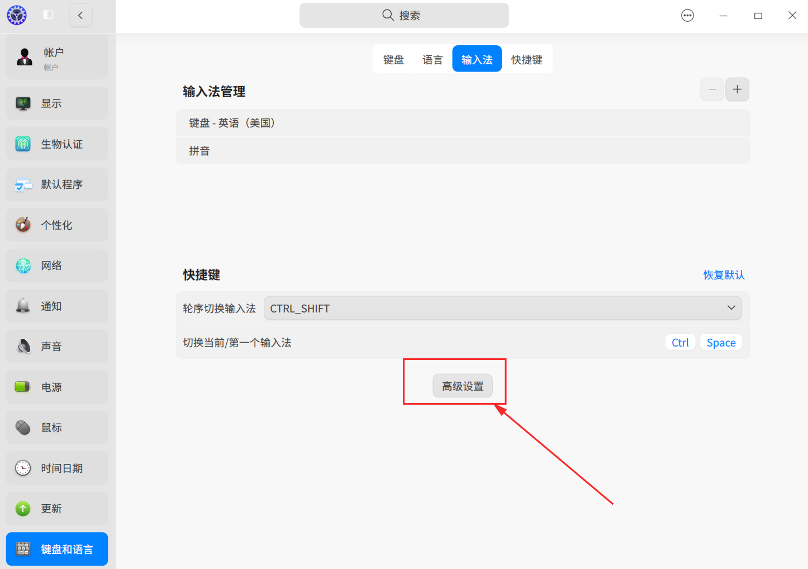Image resolution: width=808 pixels, height=569 pixels.
Task: Click the 键盘和语言 keyboard icon
Action: 23,549
